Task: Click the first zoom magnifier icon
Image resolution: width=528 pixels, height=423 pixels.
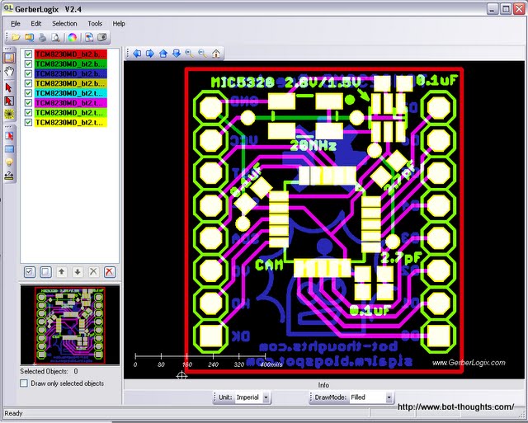Action: point(190,53)
